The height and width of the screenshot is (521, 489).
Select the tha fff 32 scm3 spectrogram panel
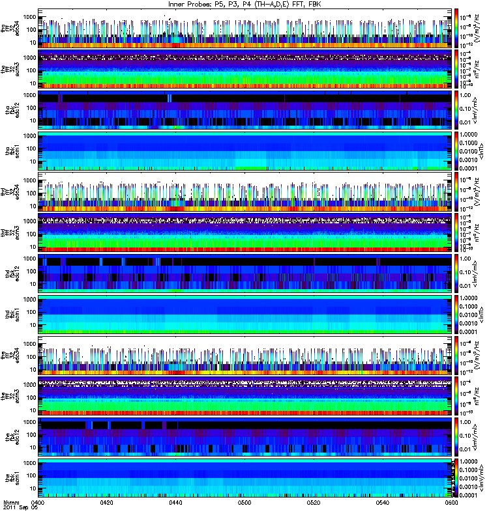(245, 70)
